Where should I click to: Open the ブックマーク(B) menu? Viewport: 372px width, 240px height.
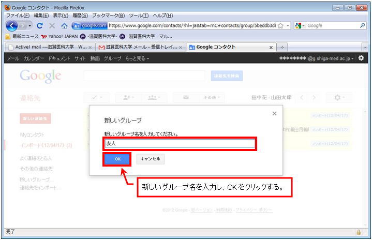pyautogui.click(x=108, y=16)
